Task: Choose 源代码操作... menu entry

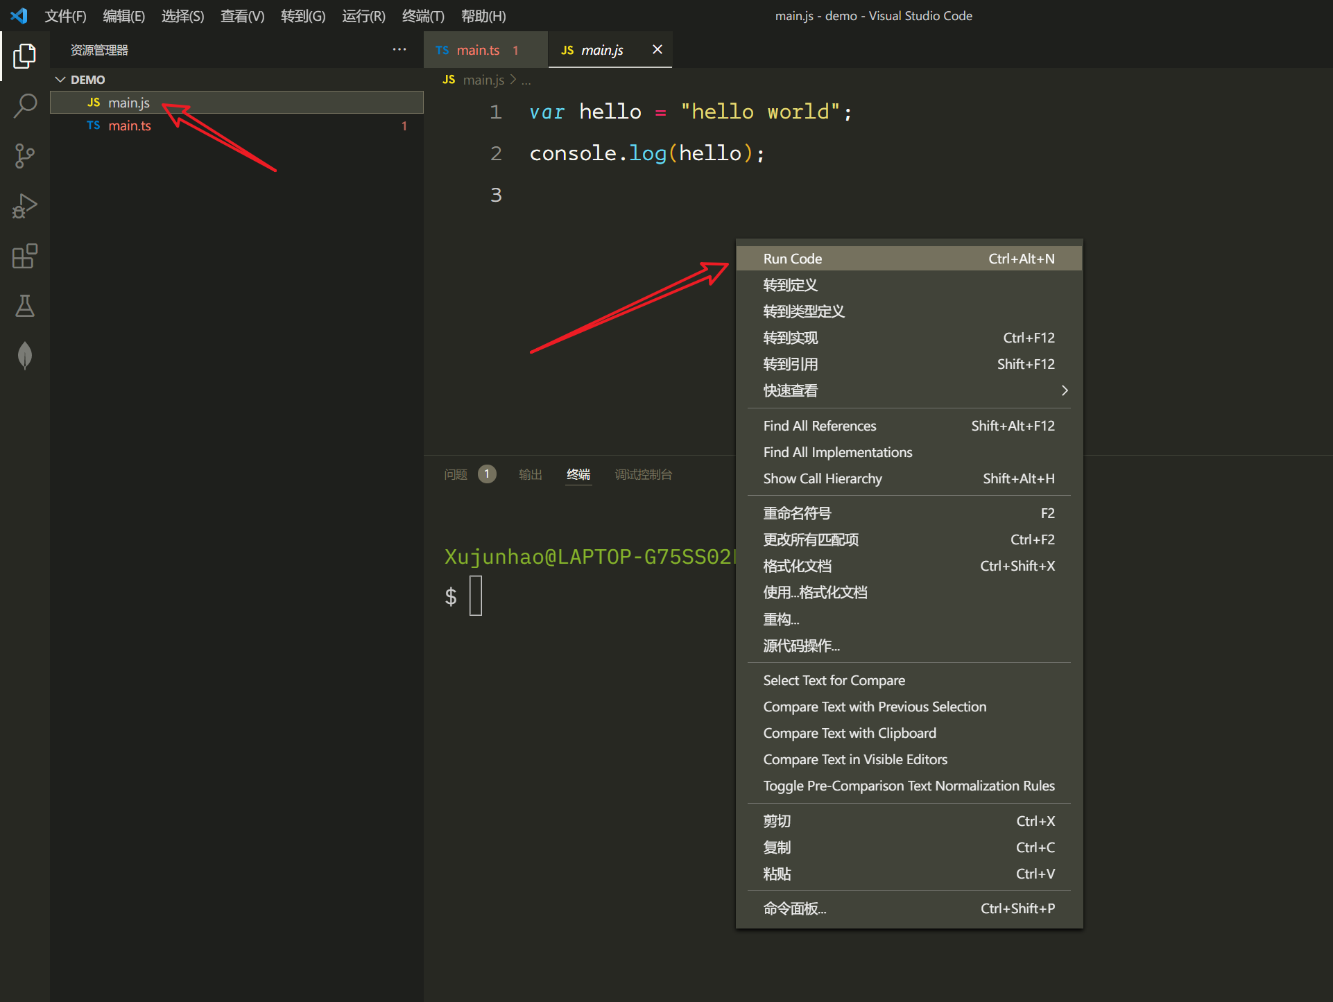Action: [x=909, y=646]
